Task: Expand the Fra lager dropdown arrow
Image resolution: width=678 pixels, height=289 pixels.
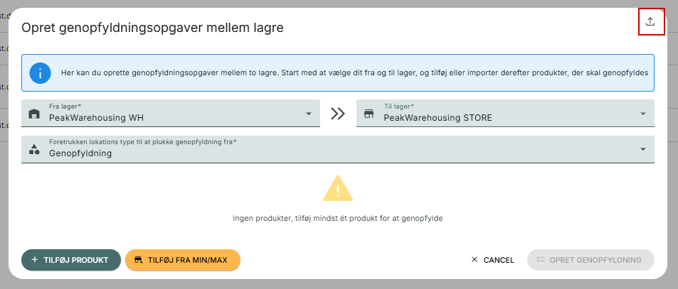Action: tap(308, 114)
